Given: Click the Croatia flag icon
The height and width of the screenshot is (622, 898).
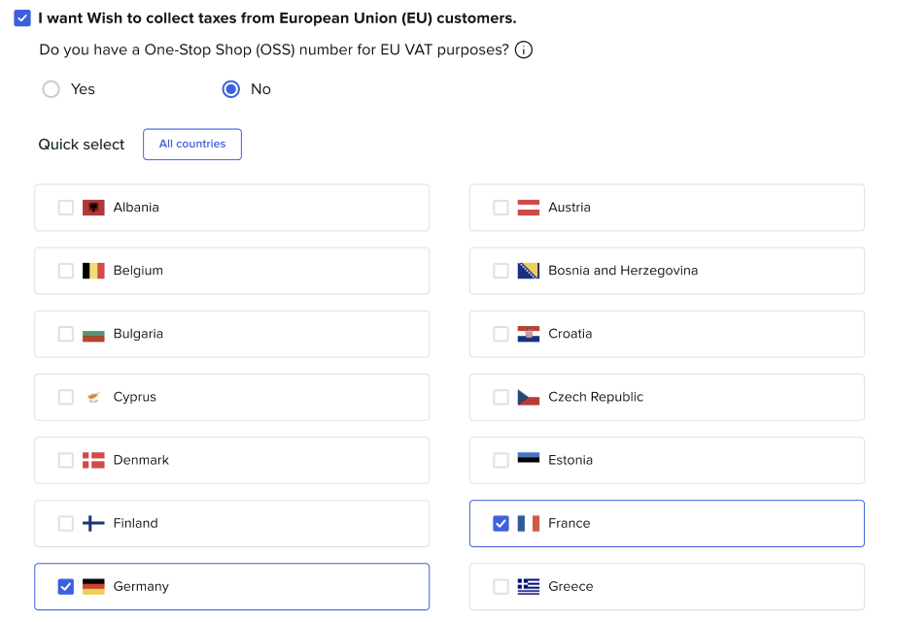Looking at the screenshot, I should click(x=529, y=334).
